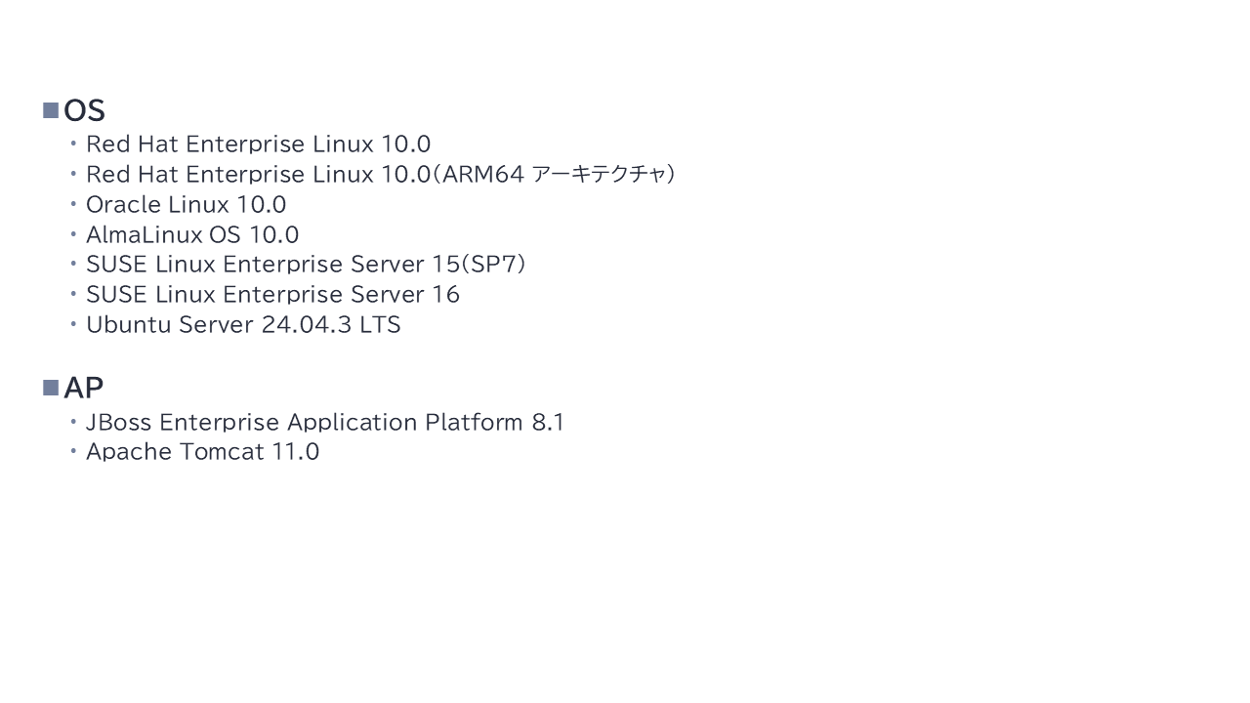Screen dimensions: 1250x703
Task: Click the bullet dot before Oracle Linux
Action: (73, 205)
